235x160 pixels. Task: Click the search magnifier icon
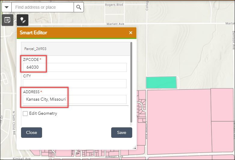79,7
